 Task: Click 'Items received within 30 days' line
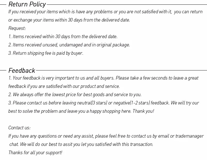point(63,36)
